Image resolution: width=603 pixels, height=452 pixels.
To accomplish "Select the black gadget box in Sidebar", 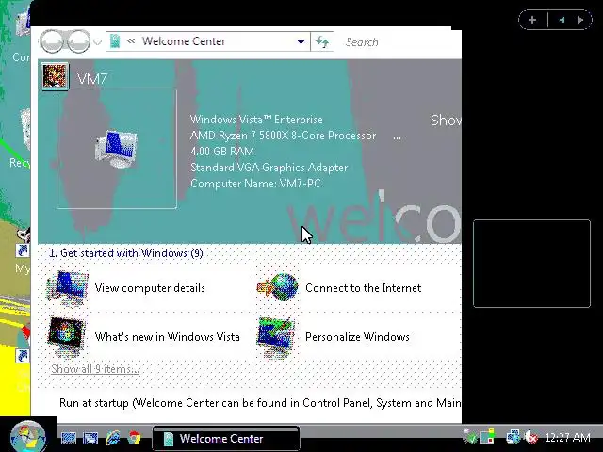I will (531, 264).
